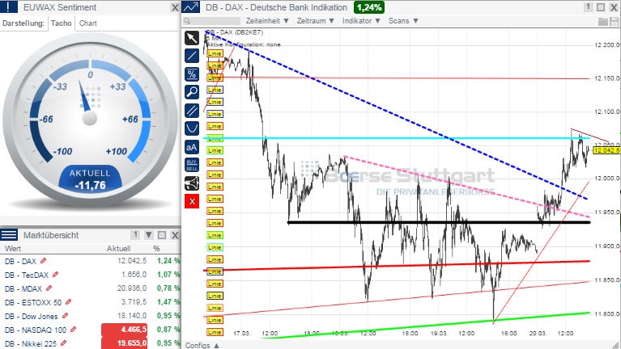
Task: Click the number 1 badge in chart title bar
Action: pos(588,7)
